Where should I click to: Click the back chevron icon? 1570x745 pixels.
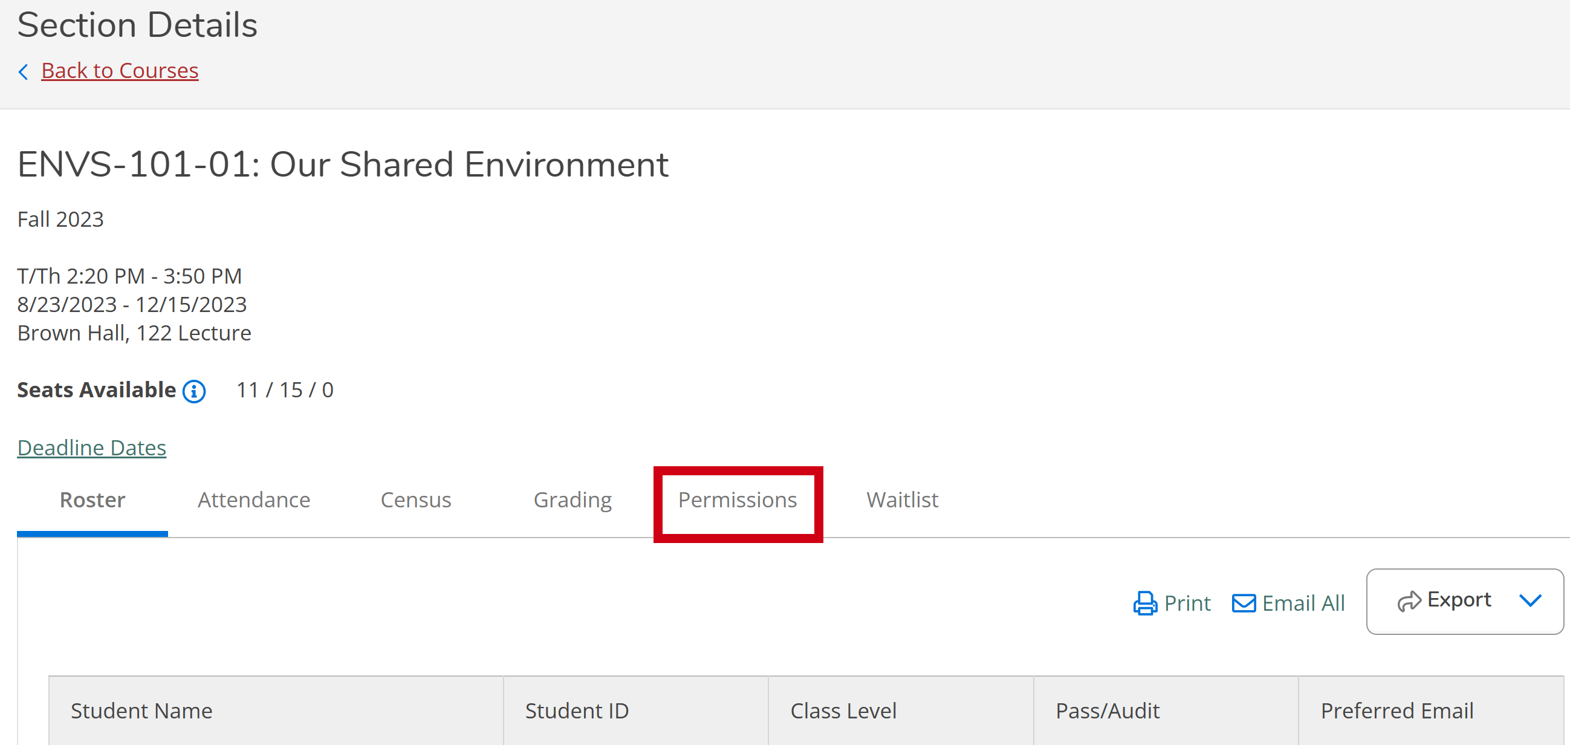pyautogui.click(x=23, y=72)
